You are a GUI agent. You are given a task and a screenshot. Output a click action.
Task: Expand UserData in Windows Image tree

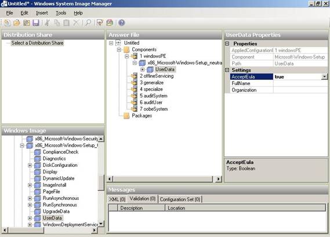pyautogui.click(x=30, y=218)
